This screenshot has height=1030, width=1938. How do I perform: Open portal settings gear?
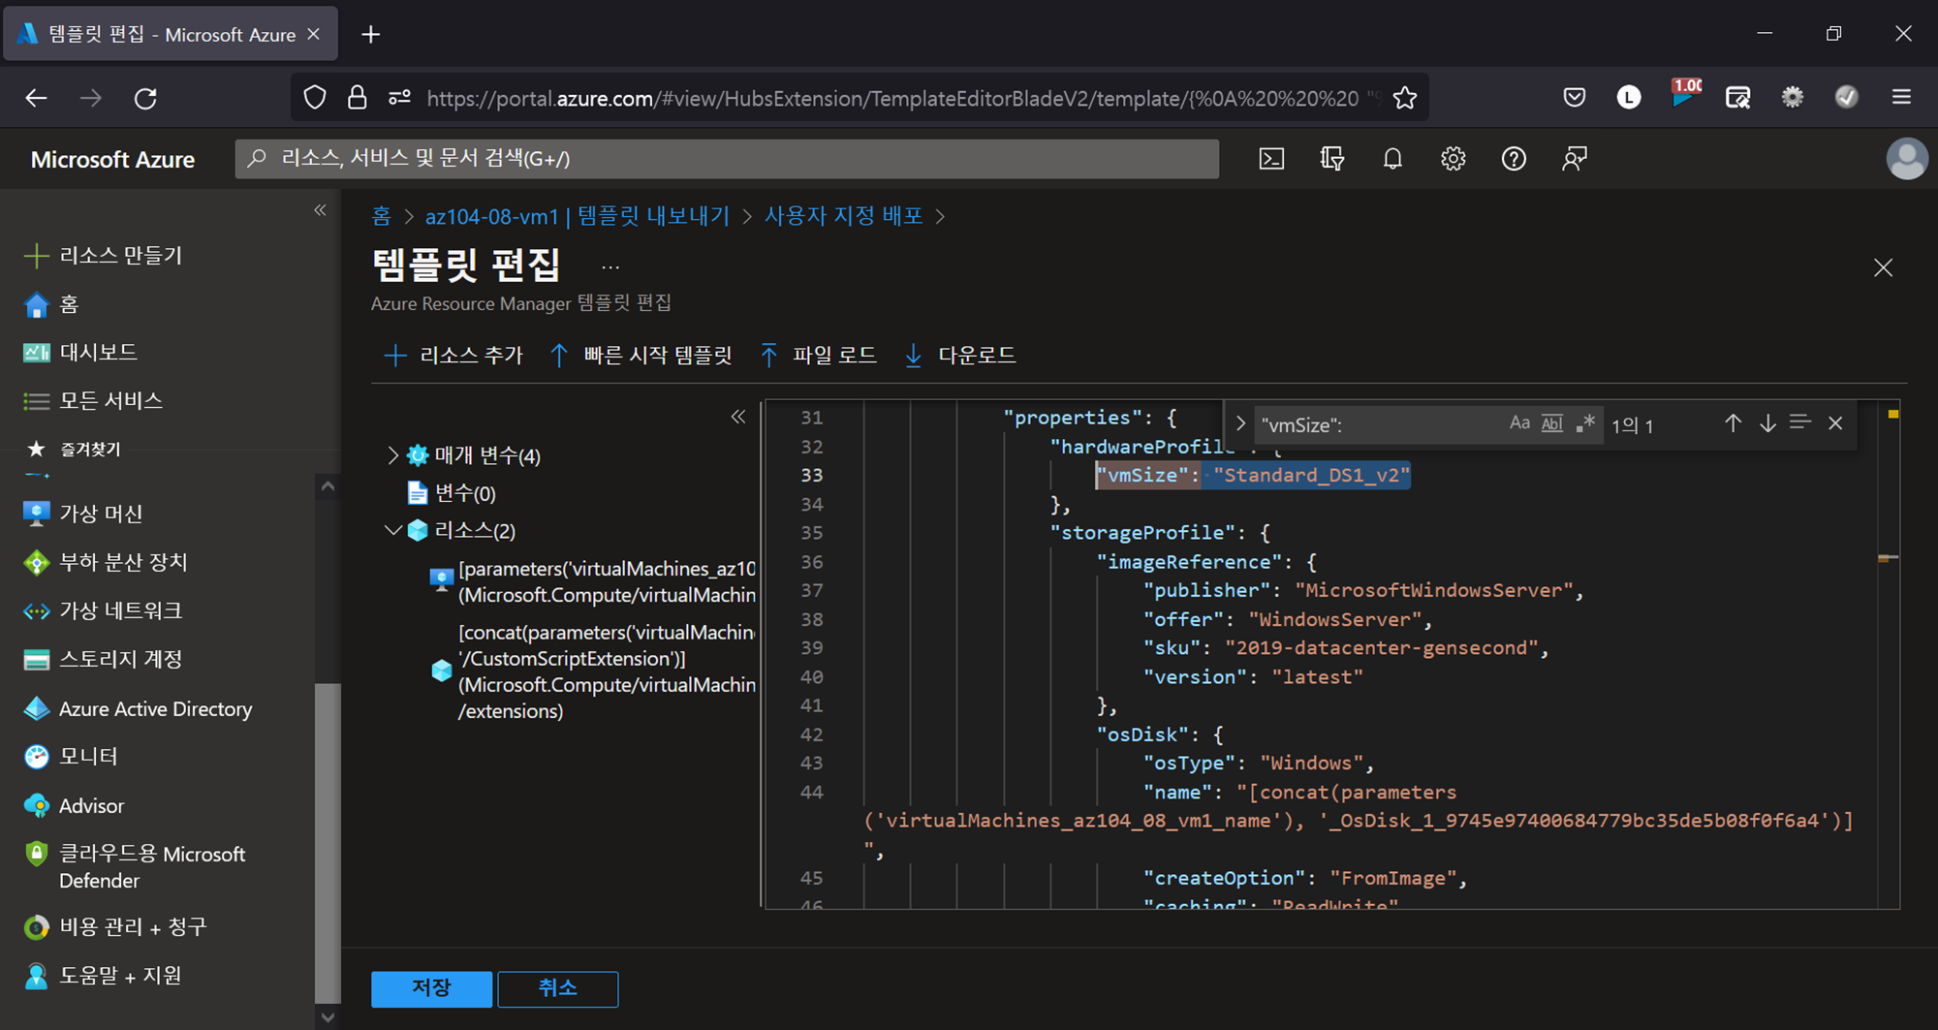(x=1453, y=159)
